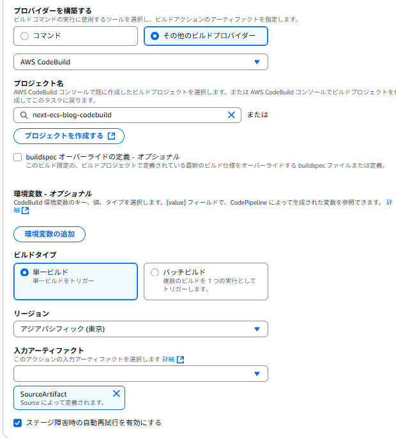
Task: Choose バッチビルド build type
Action: [x=155, y=272]
